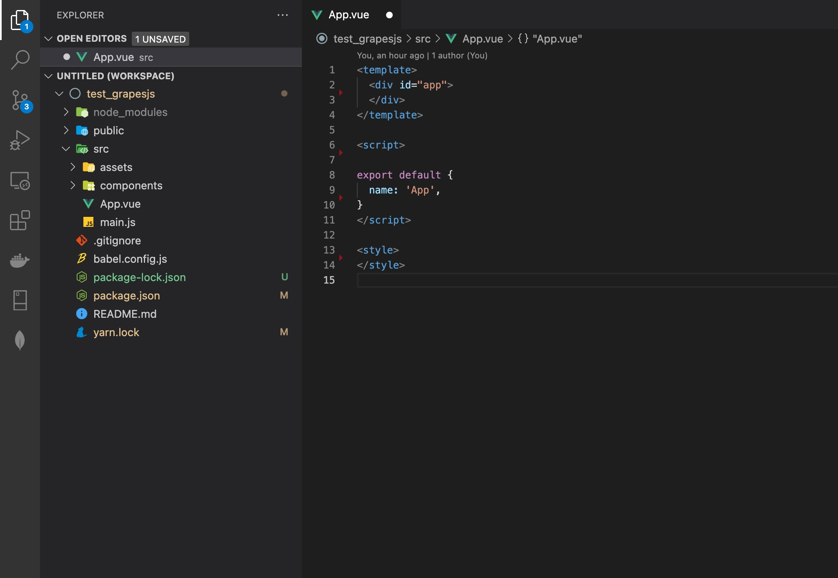Click the main.js JS icon
Viewport: 838px width, 578px height.
click(88, 222)
